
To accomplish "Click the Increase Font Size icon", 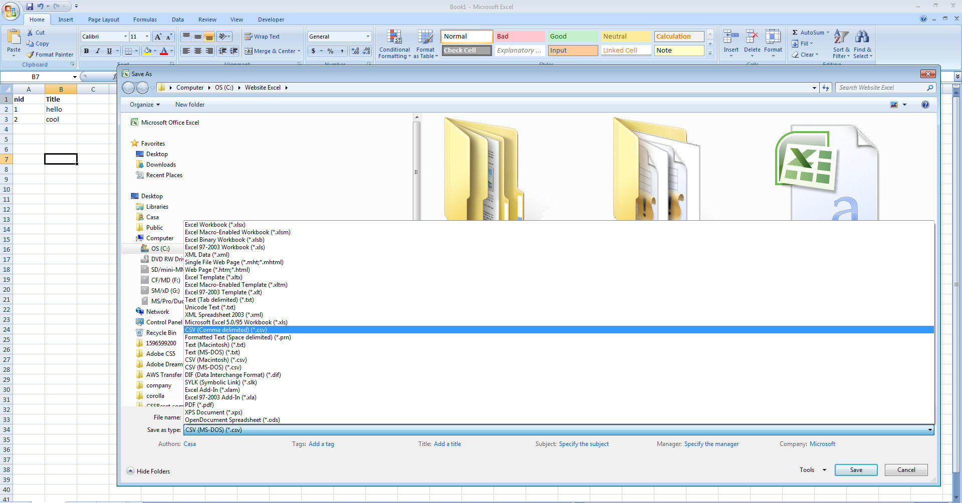I will point(158,37).
